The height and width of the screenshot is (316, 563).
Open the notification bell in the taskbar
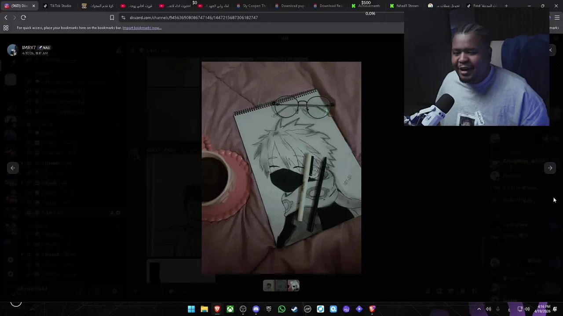(x=555, y=309)
